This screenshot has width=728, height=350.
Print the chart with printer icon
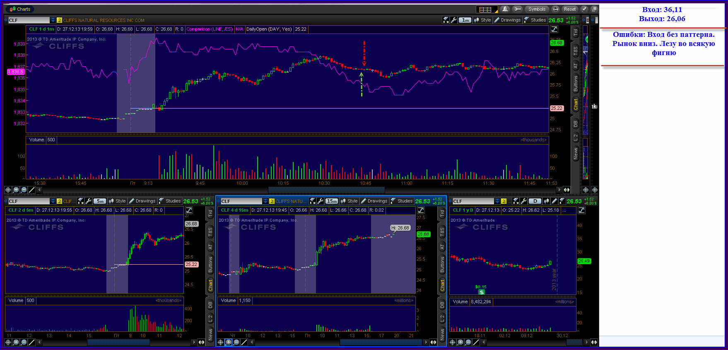pyautogui.click(x=556, y=9)
